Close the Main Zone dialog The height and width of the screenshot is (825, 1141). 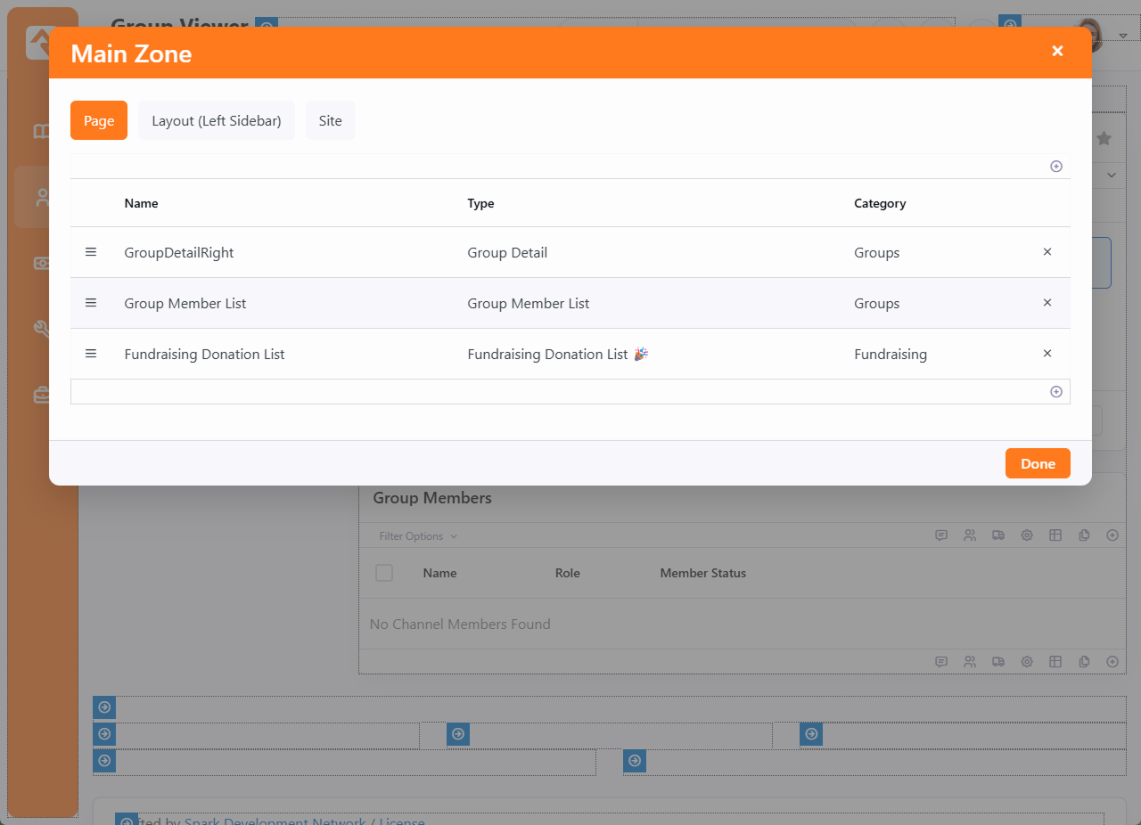coord(1057,52)
